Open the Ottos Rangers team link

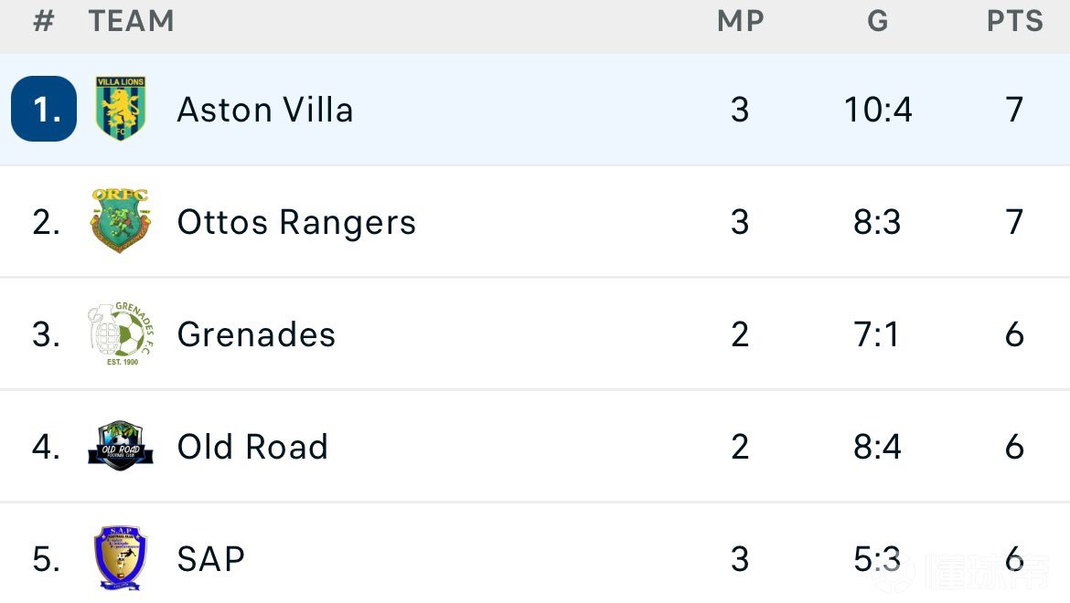pos(296,222)
